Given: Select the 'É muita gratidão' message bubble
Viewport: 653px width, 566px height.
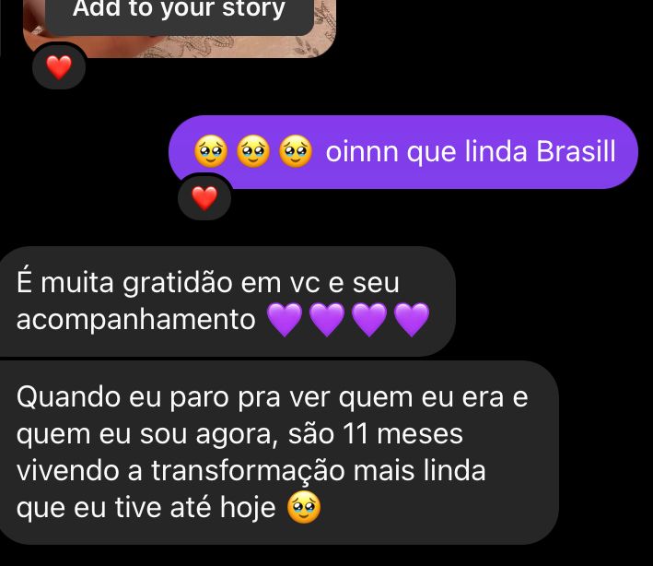Looking at the screenshot, I should (227, 301).
